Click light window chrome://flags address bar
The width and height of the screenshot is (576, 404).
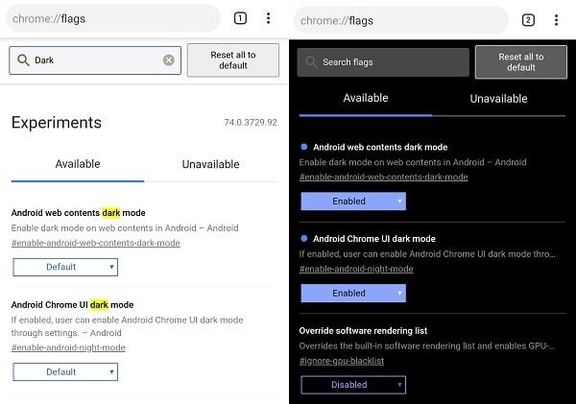point(112,18)
